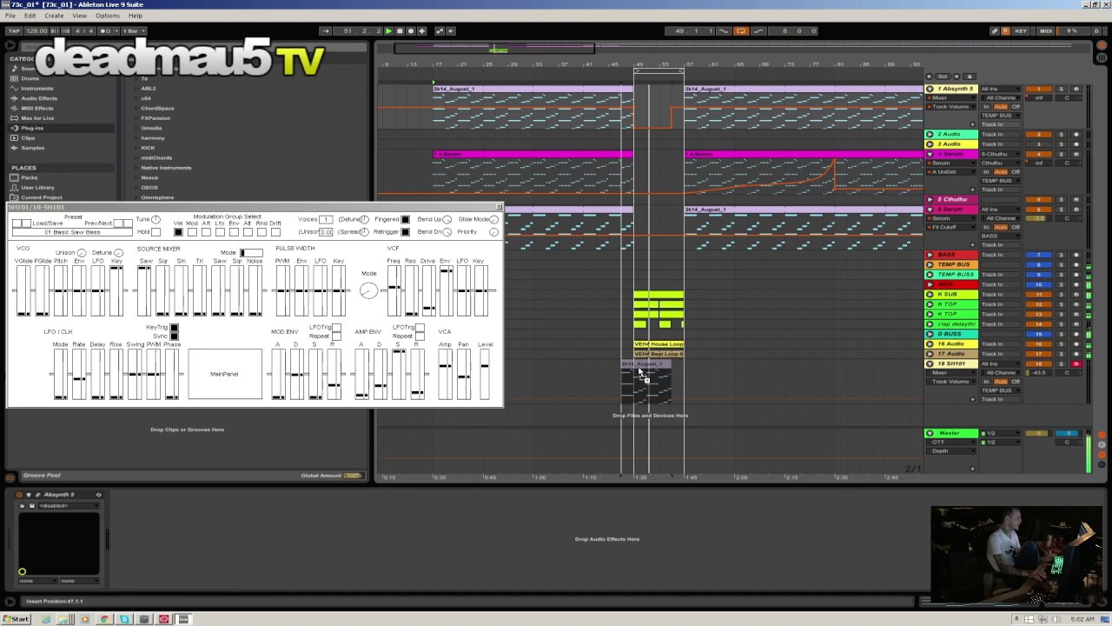The image size is (1112, 626).
Task: Unfold the 5 Cthulhu track
Action: tap(930, 199)
